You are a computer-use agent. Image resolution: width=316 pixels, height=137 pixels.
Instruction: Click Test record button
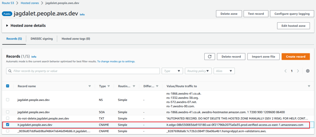[256, 14]
